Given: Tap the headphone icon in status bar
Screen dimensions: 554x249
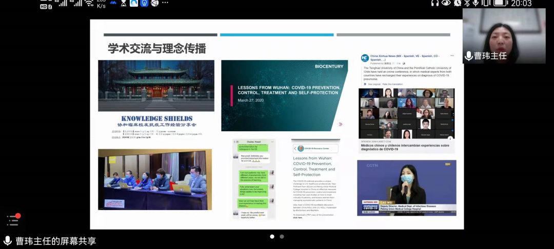Looking at the screenshot, I should click(x=435, y=4).
